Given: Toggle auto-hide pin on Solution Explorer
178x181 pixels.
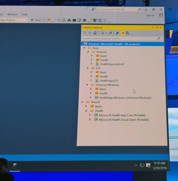Looking at the screenshot, I should pyautogui.click(x=157, y=28).
